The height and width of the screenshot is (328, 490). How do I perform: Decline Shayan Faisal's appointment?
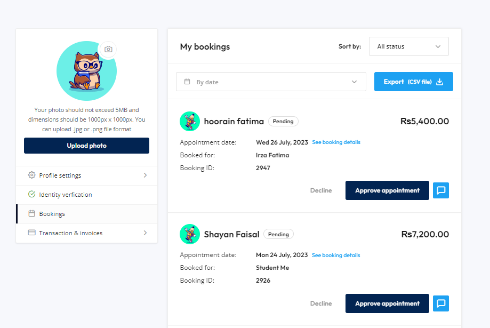click(321, 303)
